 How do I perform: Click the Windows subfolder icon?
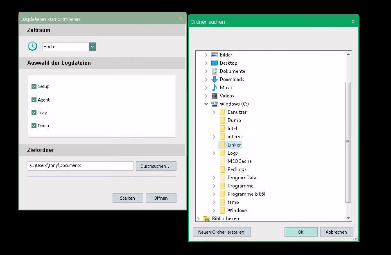pos(222,210)
